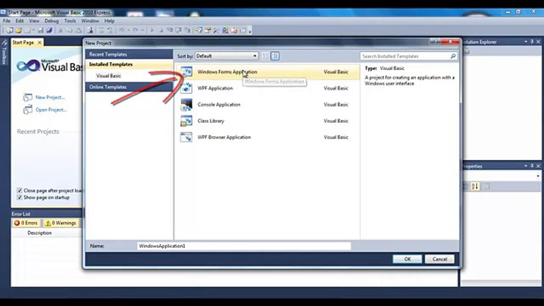Switch template list to medium icons view
Image resolution: width=544 pixels, height=306 pixels.
coord(275,56)
